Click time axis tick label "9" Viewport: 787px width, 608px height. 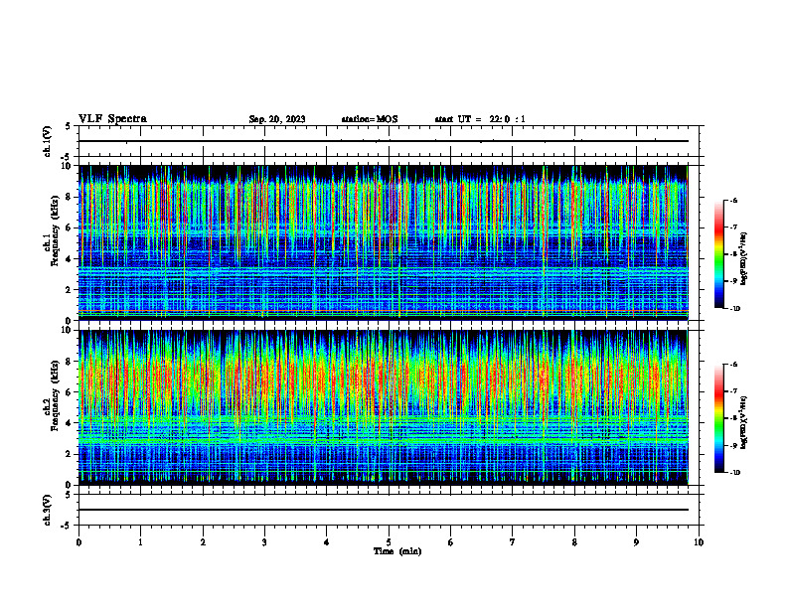tap(636, 542)
